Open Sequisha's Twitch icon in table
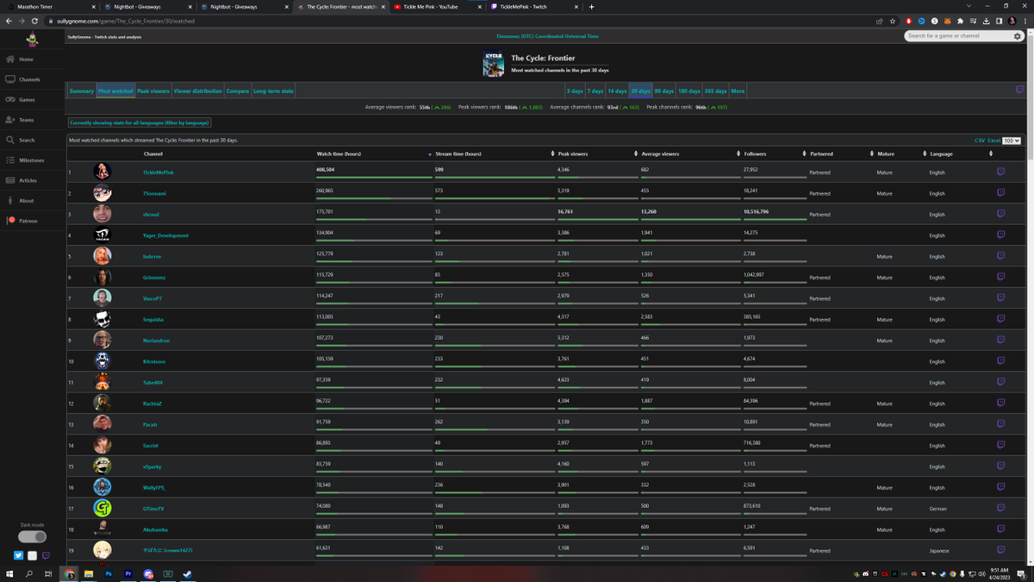The width and height of the screenshot is (1034, 582). click(x=1000, y=319)
